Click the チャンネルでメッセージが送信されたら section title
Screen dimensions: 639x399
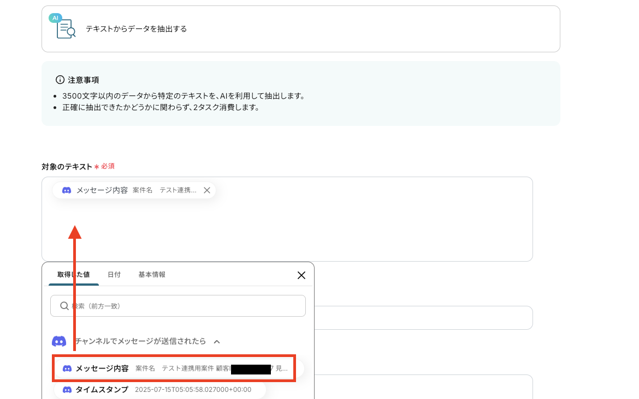point(140,341)
